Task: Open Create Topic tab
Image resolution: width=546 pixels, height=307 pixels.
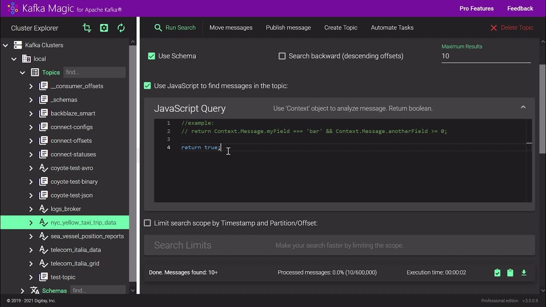Action: point(341,28)
